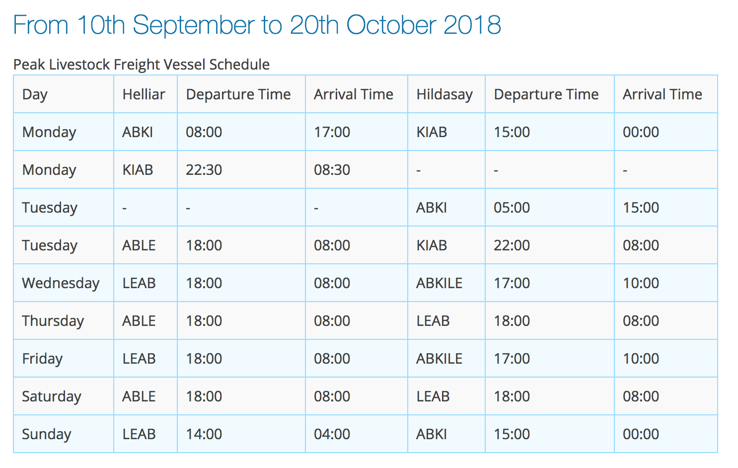Click the ABKILE route in Wednesday row

[x=446, y=283]
